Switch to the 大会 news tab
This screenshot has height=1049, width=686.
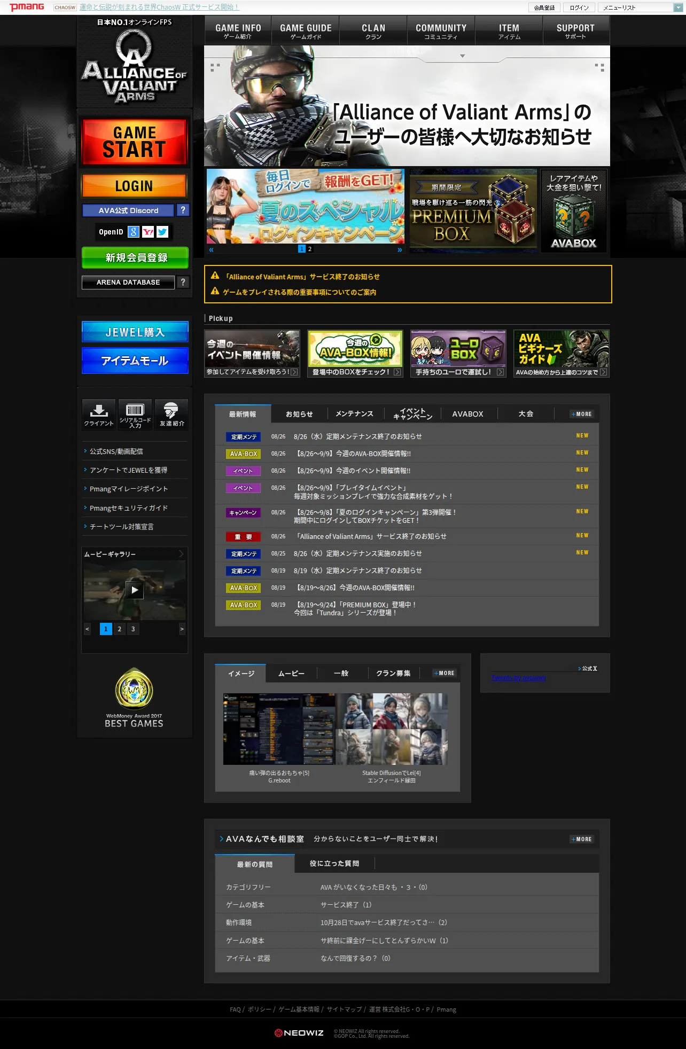point(526,414)
